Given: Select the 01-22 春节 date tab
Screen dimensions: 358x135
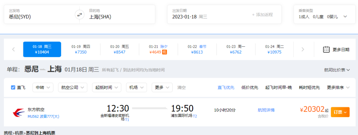Looking at the screenshot, I should [x=197, y=49].
